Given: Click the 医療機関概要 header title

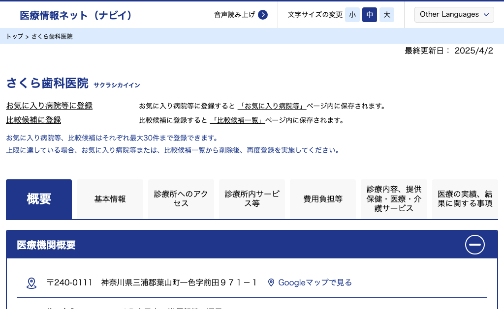Looking at the screenshot, I should pos(46,245).
